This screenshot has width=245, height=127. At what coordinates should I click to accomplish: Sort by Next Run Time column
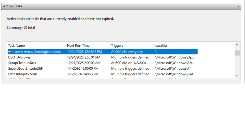click(78, 45)
